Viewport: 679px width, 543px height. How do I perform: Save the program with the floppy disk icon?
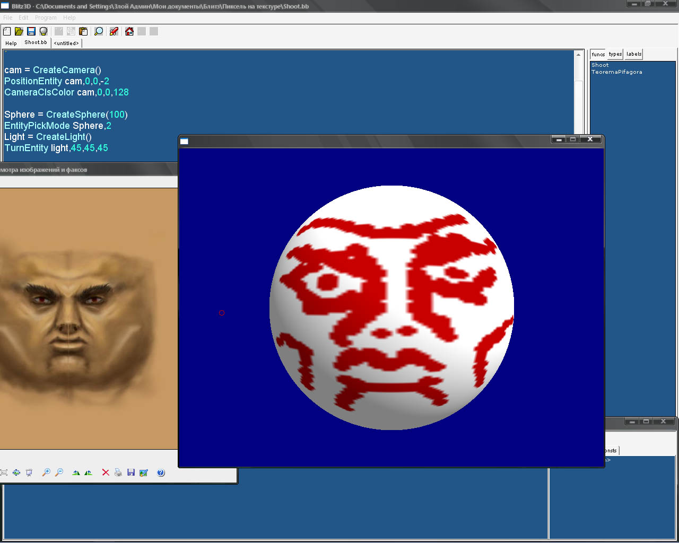tap(31, 31)
